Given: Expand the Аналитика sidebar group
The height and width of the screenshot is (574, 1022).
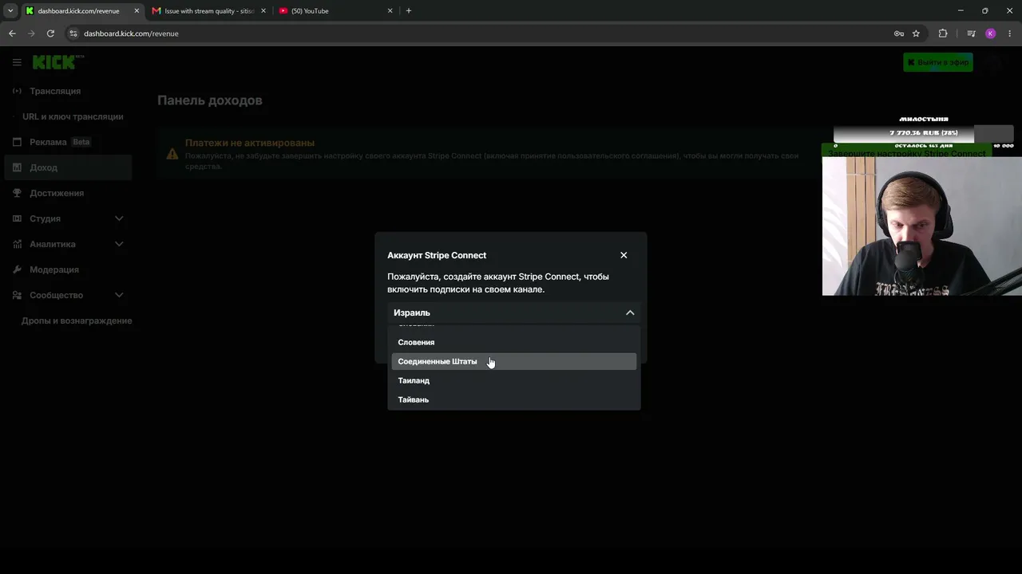Looking at the screenshot, I should point(69,244).
